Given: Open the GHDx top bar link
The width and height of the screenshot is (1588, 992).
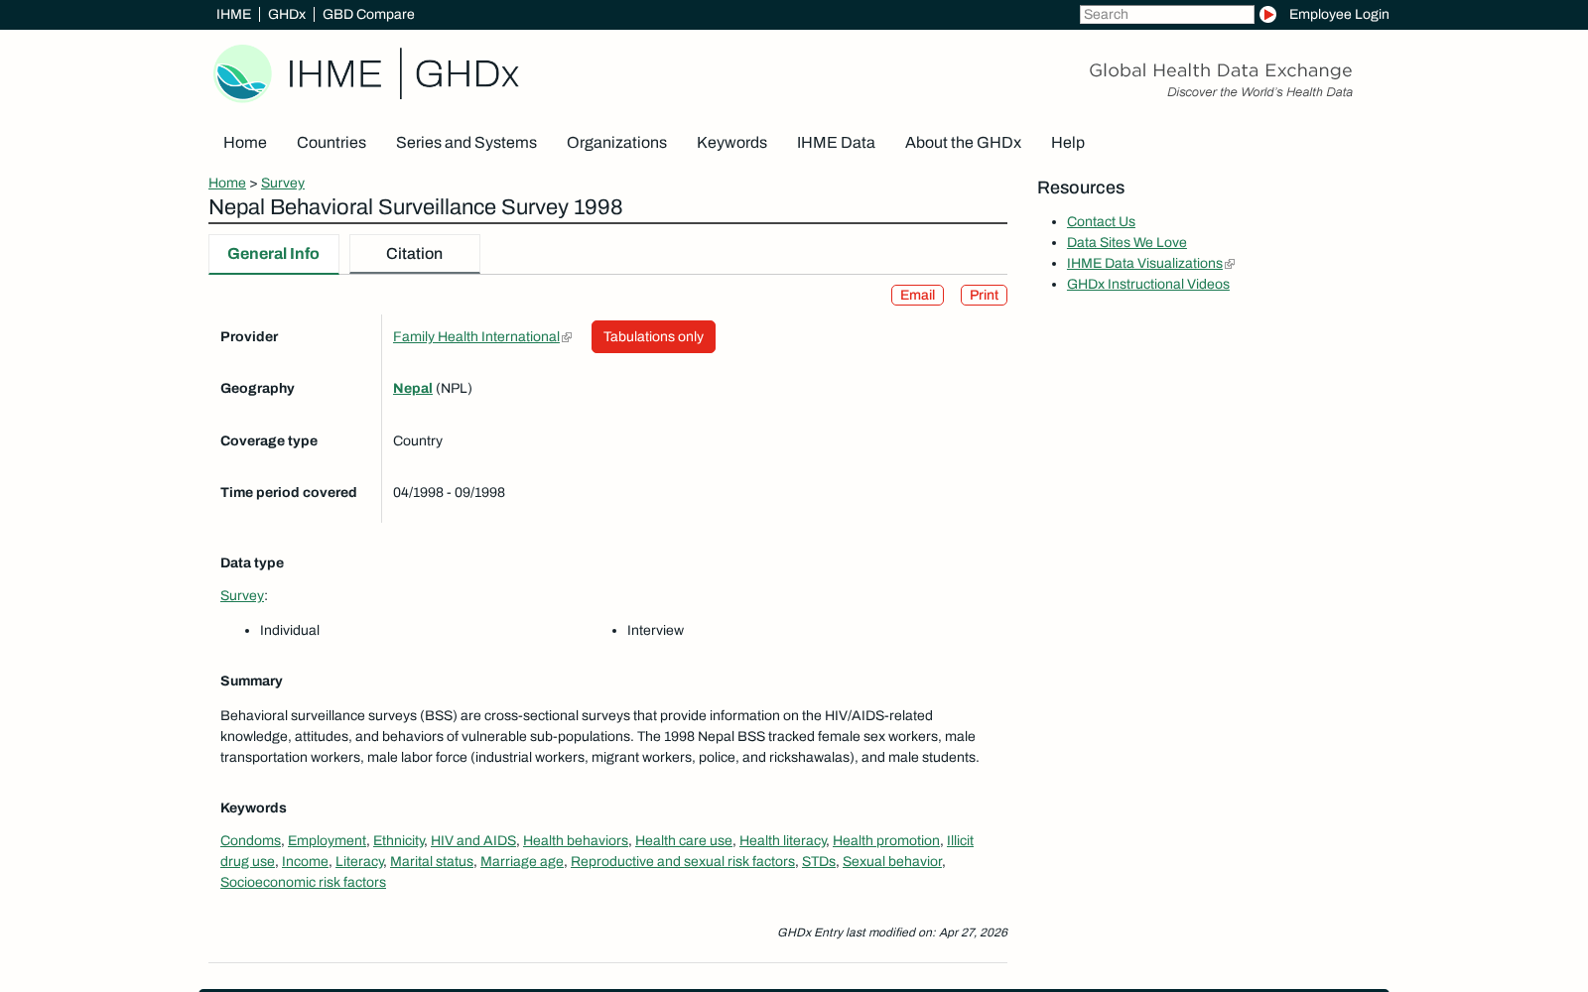Looking at the screenshot, I should pos(287,14).
